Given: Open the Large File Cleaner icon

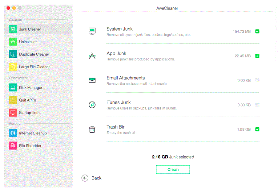Looking at the screenshot, I should pos(13,67).
